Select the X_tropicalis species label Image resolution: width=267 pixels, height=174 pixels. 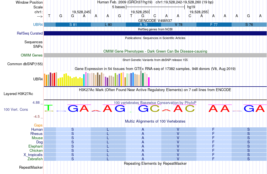pyautogui.click(x=33, y=155)
